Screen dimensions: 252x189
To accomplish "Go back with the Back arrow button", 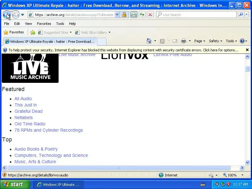I will pyautogui.click(x=7, y=14).
